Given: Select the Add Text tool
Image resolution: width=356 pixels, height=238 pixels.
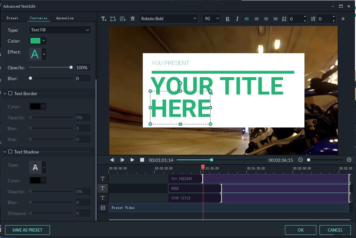Looking at the screenshot, I should 104,19.
